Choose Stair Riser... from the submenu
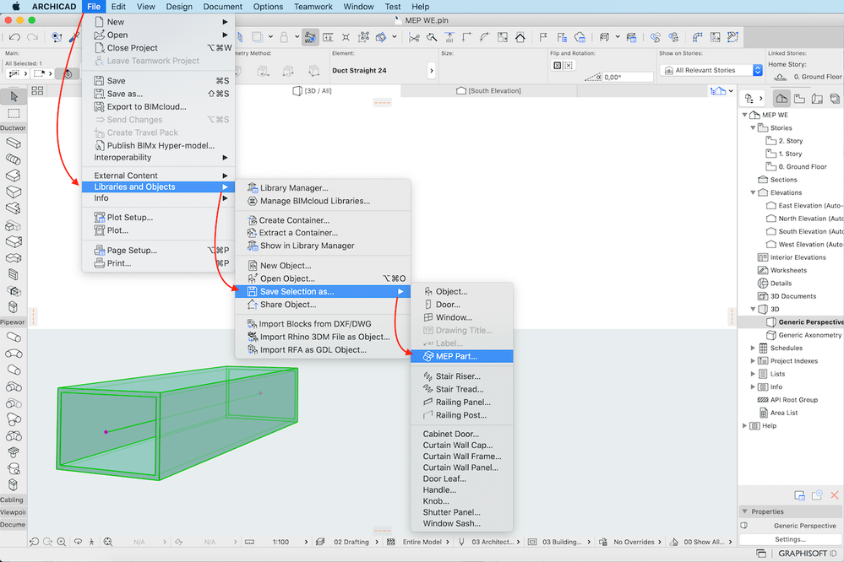Screen dimensions: 844x562 [x=462, y=376]
